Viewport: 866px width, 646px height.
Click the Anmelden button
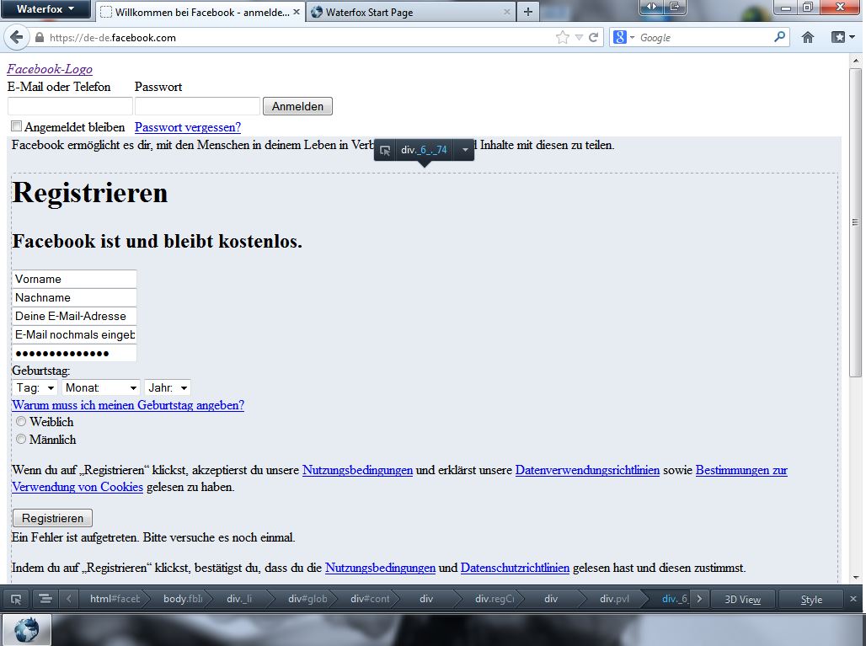tap(297, 106)
